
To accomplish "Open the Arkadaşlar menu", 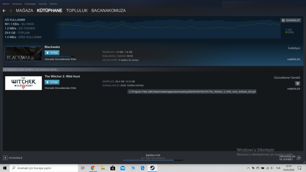I will [x=30, y=4].
